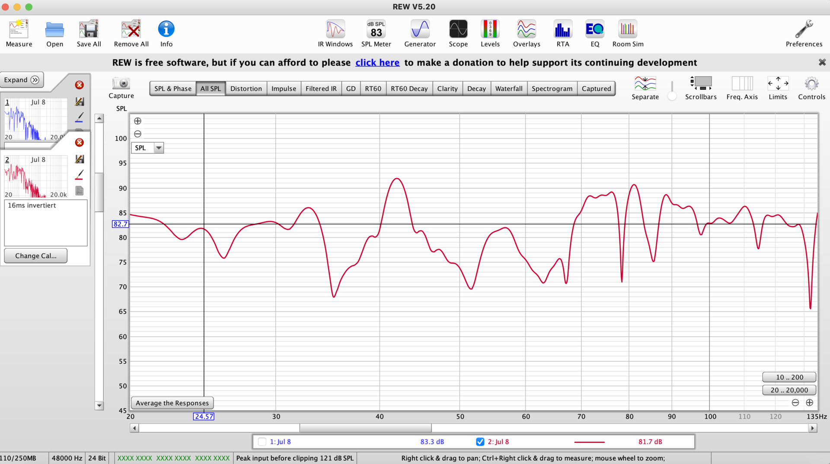The height and width of the screenshot is (464, 830).
Task: Zoom out horizontal axis minus icon
Action: click(795, 402)
